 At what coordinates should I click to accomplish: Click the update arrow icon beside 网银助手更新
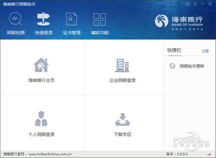(x=172, y=66)
